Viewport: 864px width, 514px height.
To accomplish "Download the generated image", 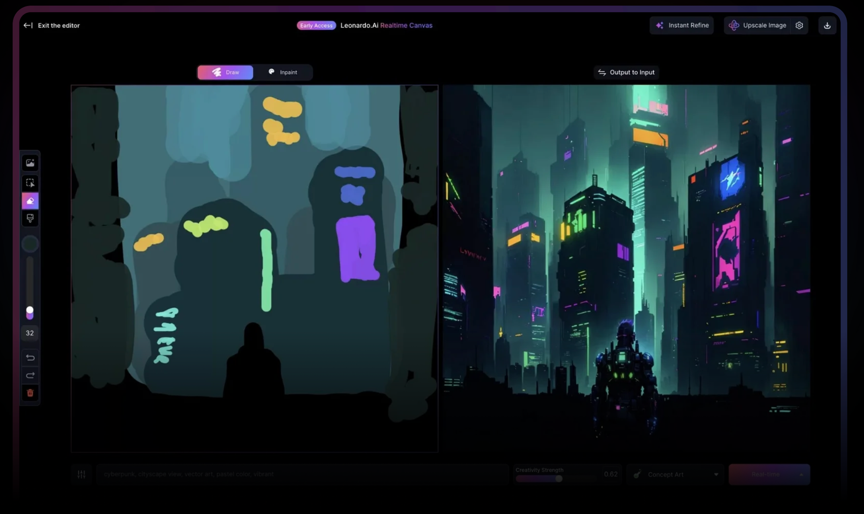I will (827, 26).
